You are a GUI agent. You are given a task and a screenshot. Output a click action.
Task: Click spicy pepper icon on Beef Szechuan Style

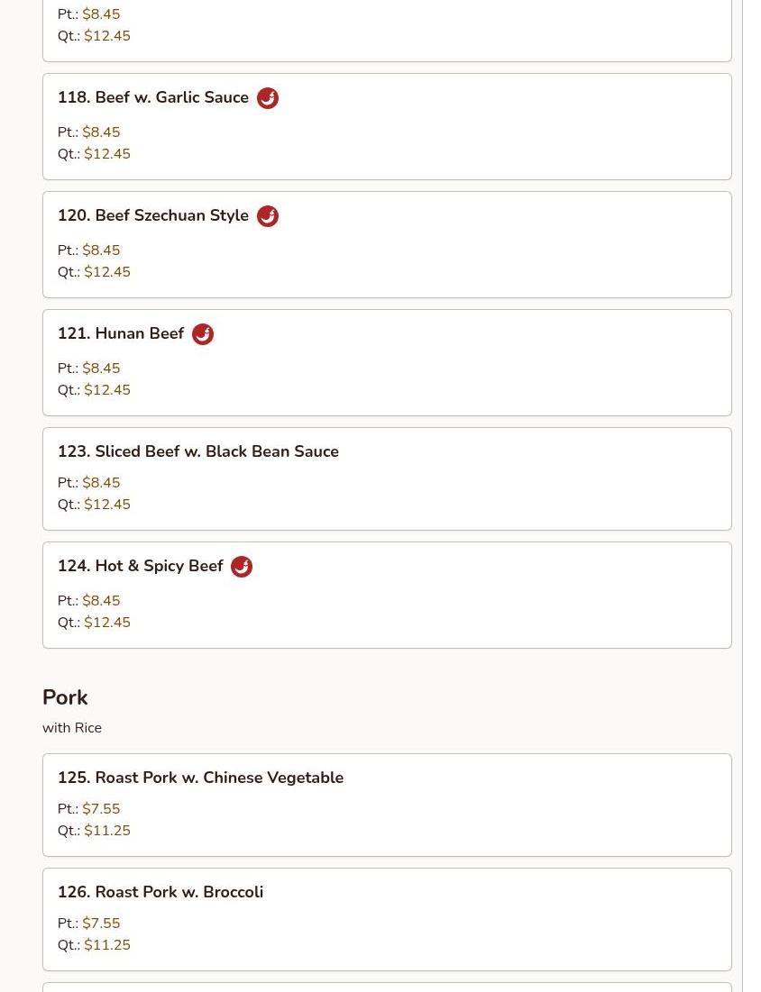tap(268, 216)
